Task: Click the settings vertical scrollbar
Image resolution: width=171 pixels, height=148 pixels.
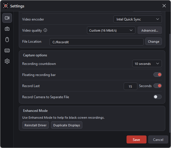Action: pos(170,83)
